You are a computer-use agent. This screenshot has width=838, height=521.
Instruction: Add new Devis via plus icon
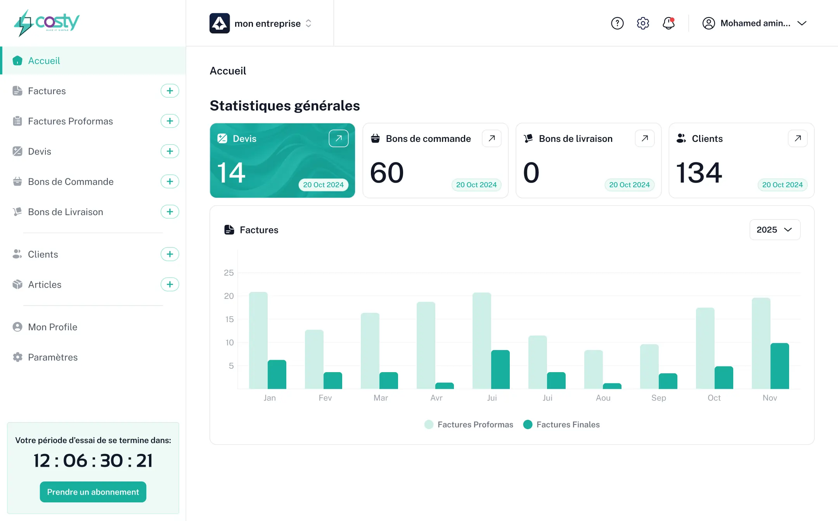[170, 151]
